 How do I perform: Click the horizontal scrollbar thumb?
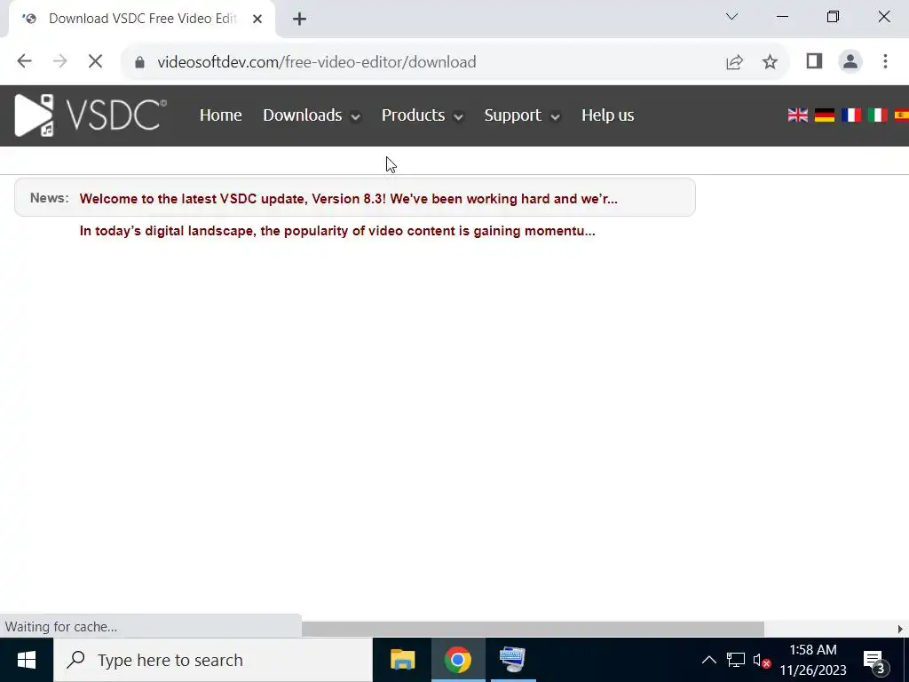[533, 630]
